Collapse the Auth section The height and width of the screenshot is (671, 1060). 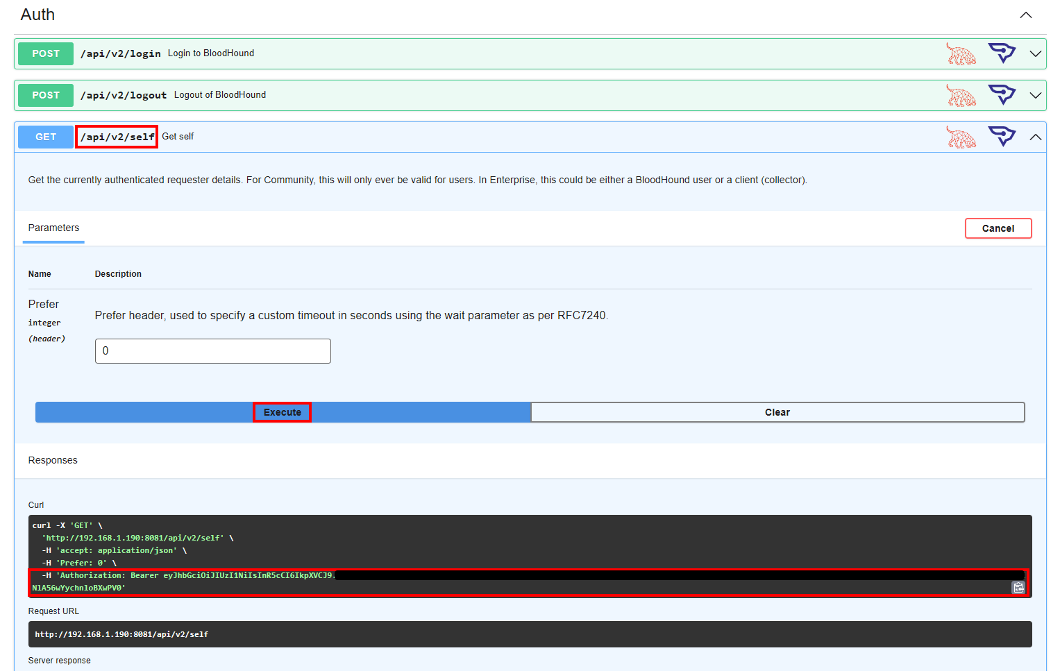[1026, 15]
